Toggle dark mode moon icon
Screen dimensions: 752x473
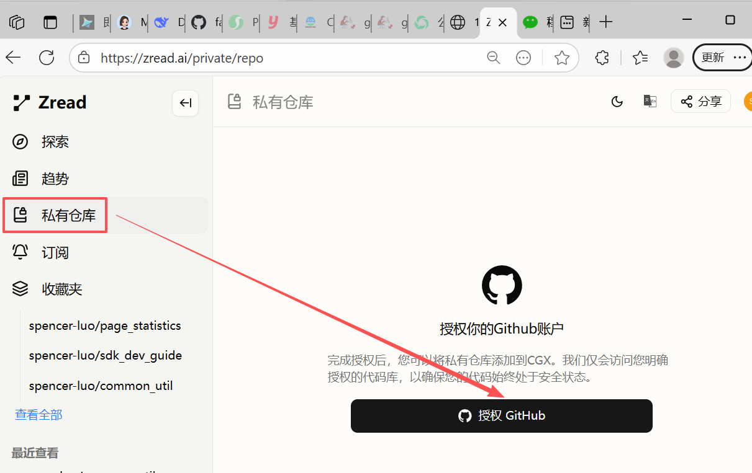coord(617,102)
